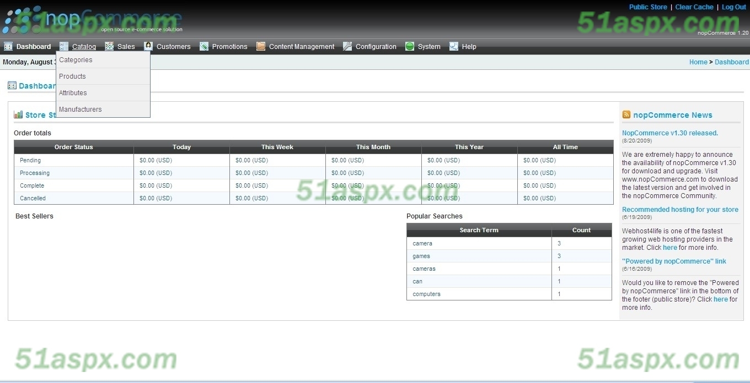
Task: Click the green System menu icon
Action: (x=410, y=47)
